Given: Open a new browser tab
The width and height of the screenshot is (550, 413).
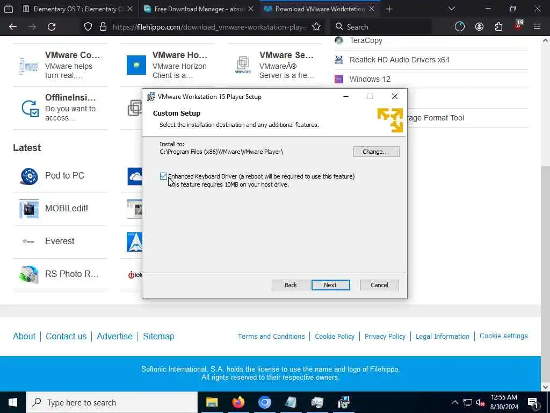Looking at the screenshot, I should click(389, 9).
